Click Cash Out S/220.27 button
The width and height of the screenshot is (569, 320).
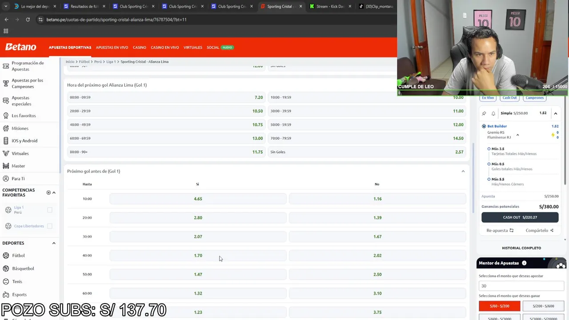pos(520,217)
